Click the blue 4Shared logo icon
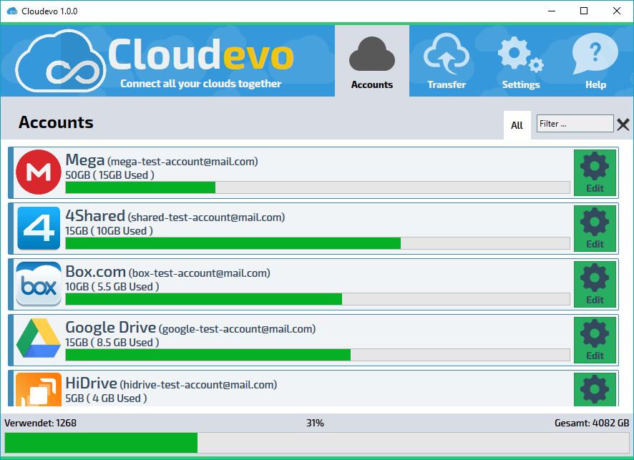634x460 pixels. click(39, 228)
